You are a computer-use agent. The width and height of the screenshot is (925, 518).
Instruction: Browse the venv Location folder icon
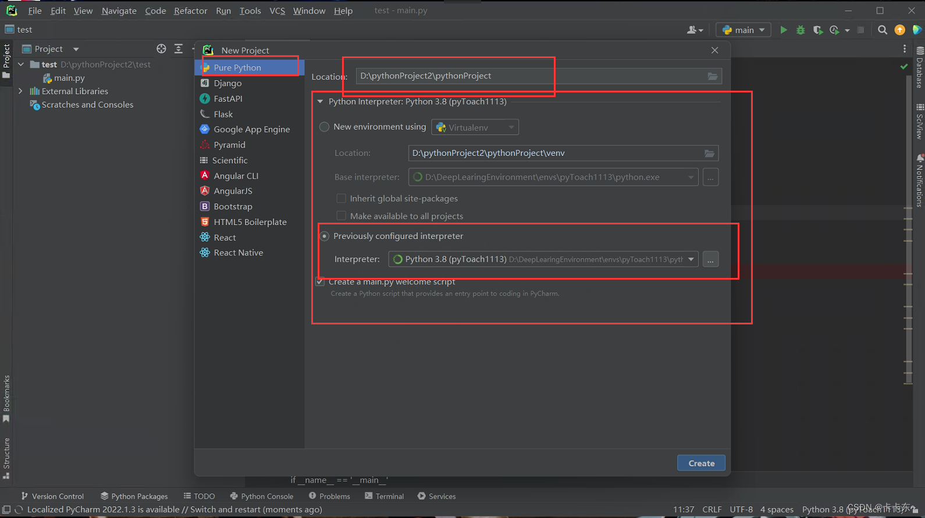pos(709,153)
